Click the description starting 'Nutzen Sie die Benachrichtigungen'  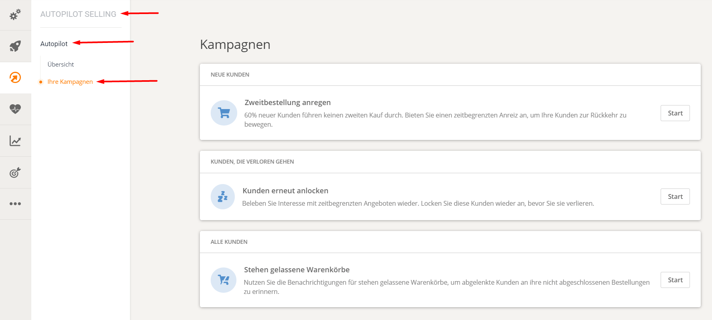click(x=447, y=287)
